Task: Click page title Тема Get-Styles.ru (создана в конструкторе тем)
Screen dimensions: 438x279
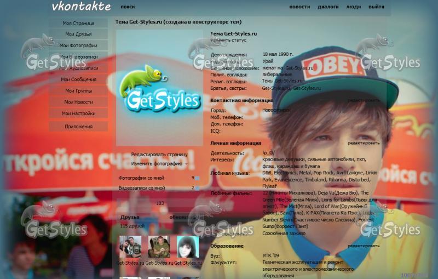Action: [x=178, y=22]
